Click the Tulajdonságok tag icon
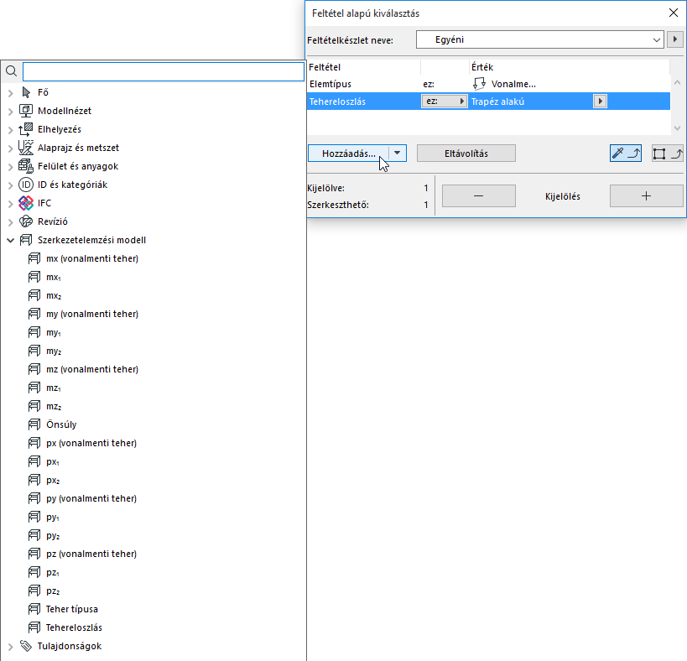The image size is (687, 661). 26,646
